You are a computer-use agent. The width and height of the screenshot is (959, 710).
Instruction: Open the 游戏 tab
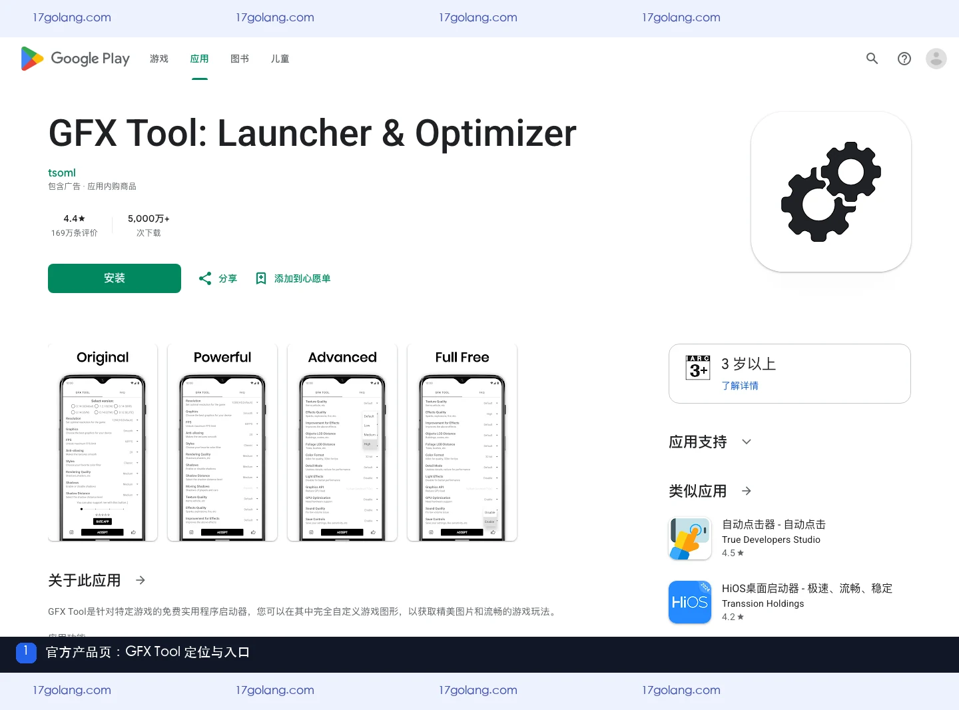pyautogui.click(x=159, y=59)
